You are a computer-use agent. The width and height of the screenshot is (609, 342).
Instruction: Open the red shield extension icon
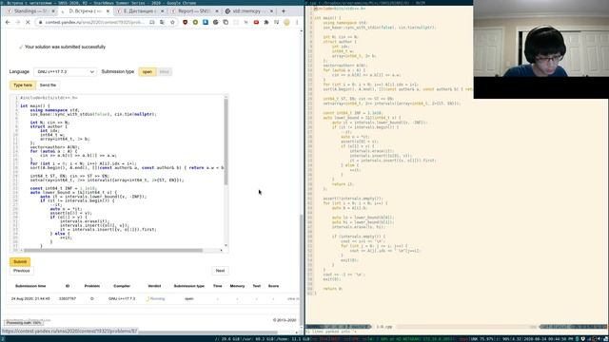tap(186, 23)
